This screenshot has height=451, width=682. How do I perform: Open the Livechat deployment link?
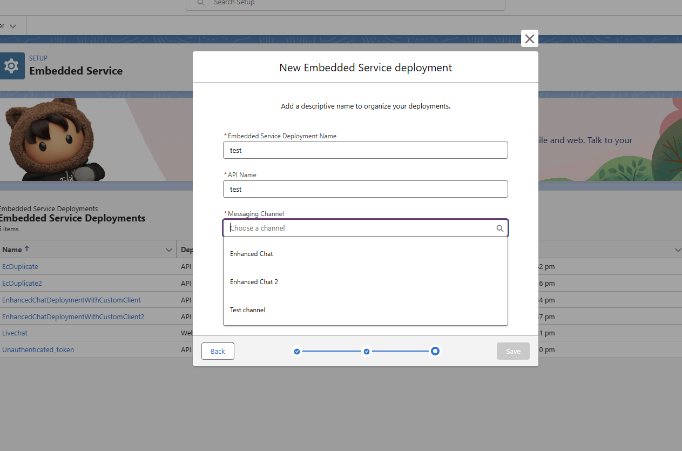pos(15,333)
